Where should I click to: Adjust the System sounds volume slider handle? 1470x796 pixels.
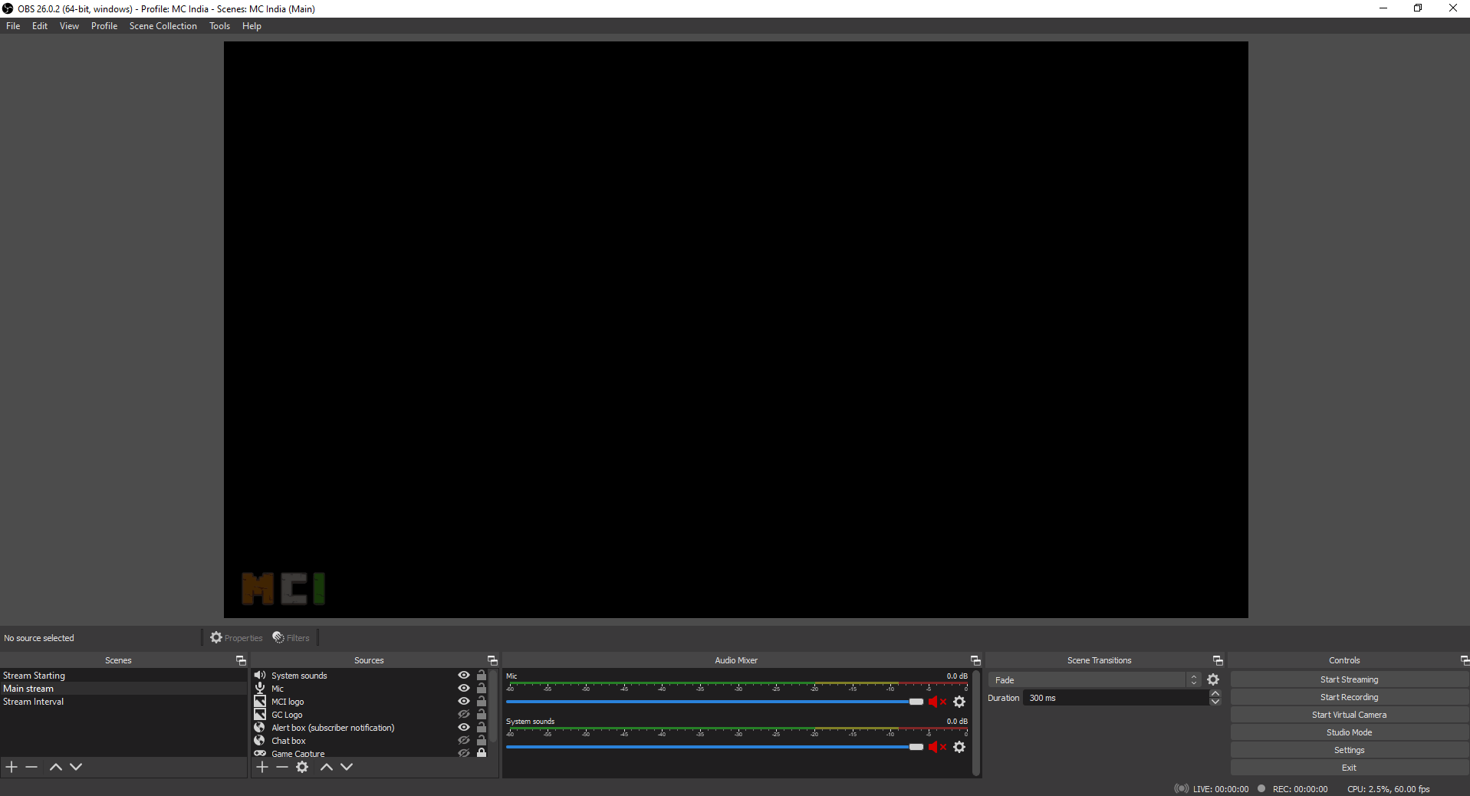916,747
